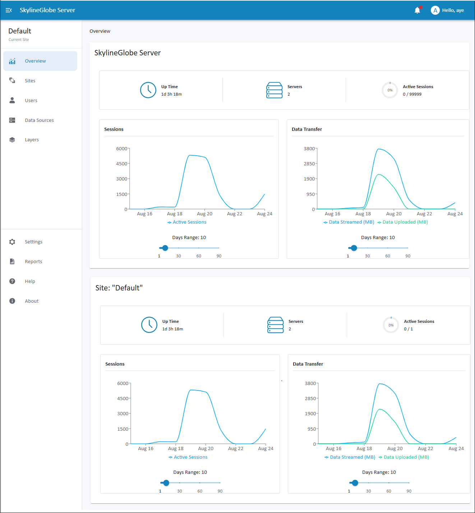Open the Layers sidebar icon
Screen dimensions: 475x513
coord(12,140)
